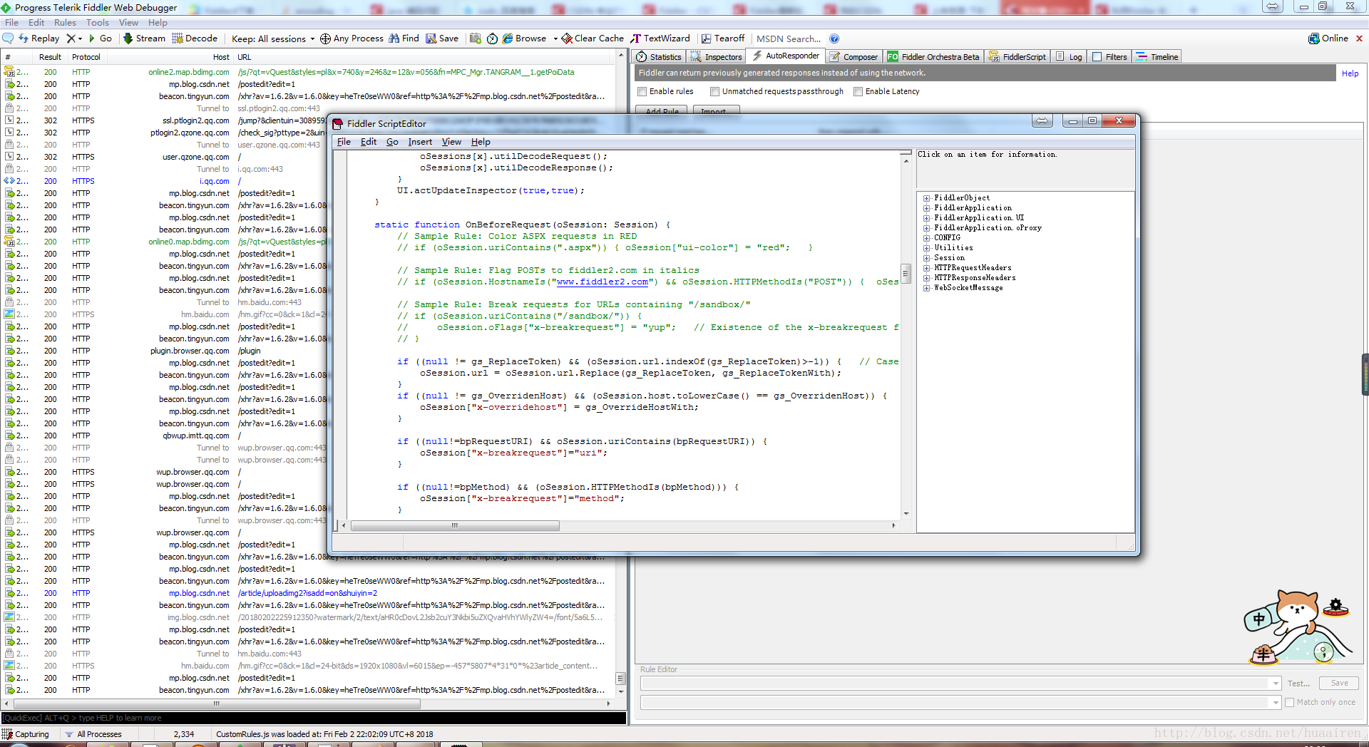Expand the CONFIG tree node
Viewport: 1369px width, 747px height.
(x=927, y=238)
